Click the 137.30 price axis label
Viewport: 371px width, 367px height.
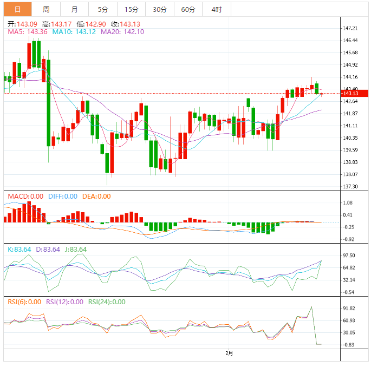350,187
